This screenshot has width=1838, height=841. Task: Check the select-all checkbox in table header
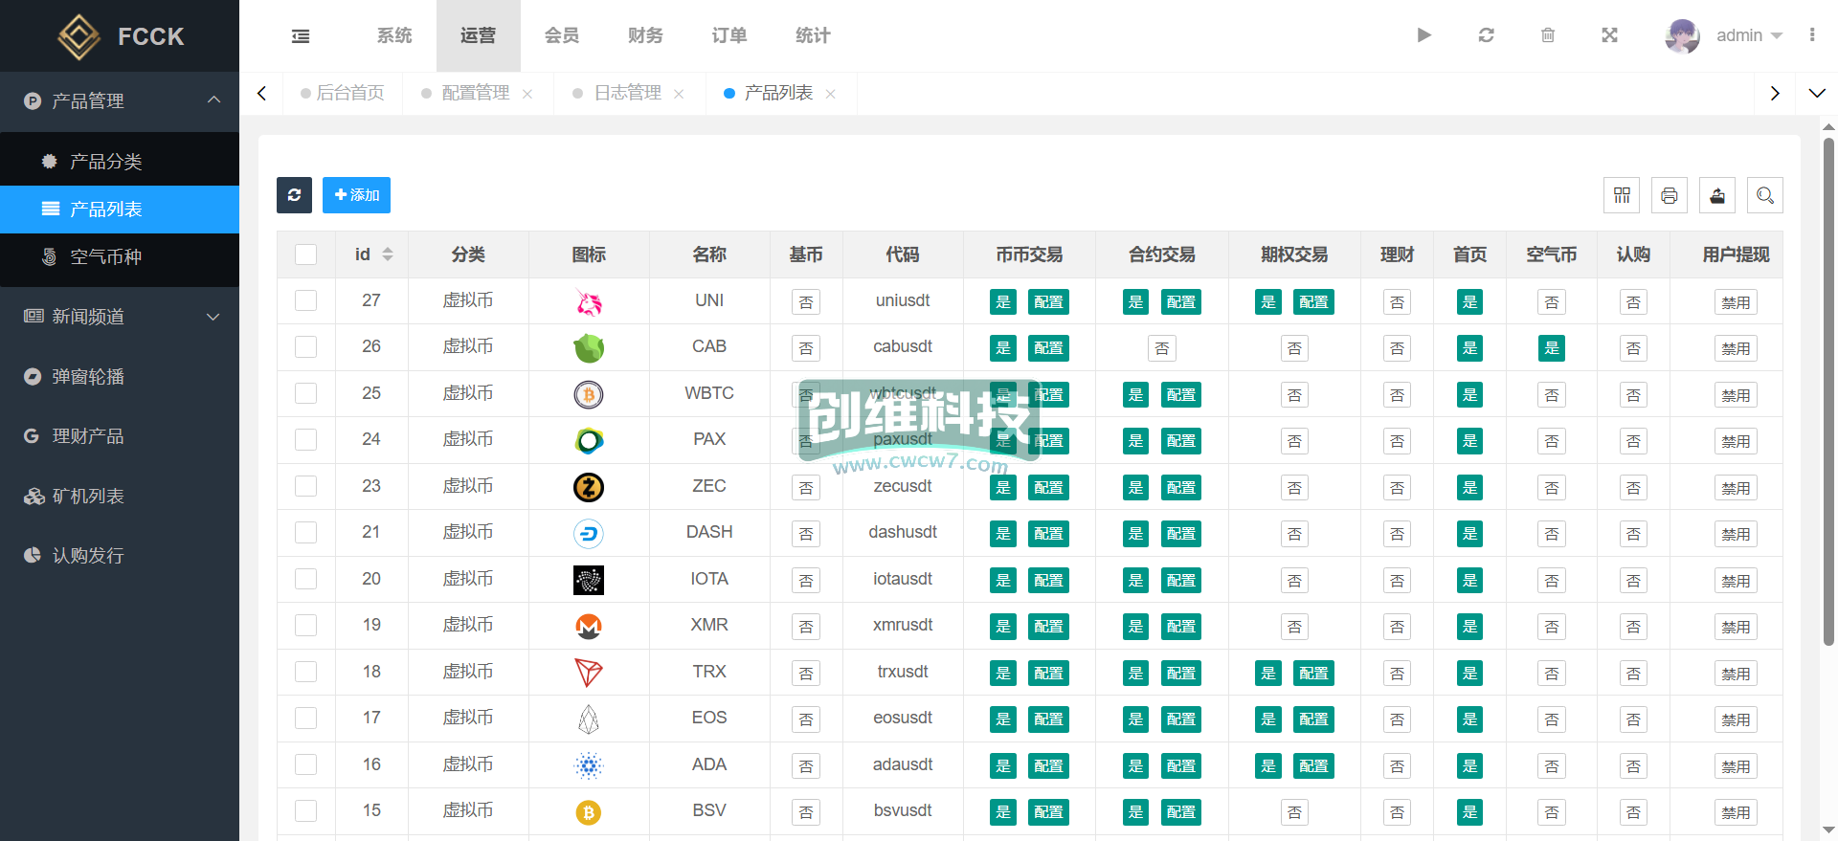click(x=306, y=255)
